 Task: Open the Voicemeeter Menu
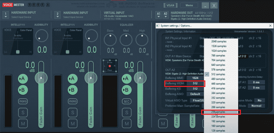(x=189, y=5)
